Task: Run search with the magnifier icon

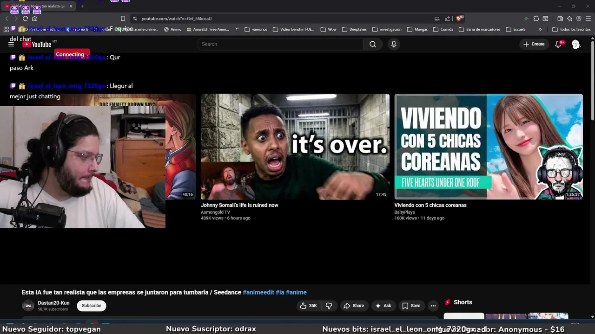Action: [x=373, y=44]
